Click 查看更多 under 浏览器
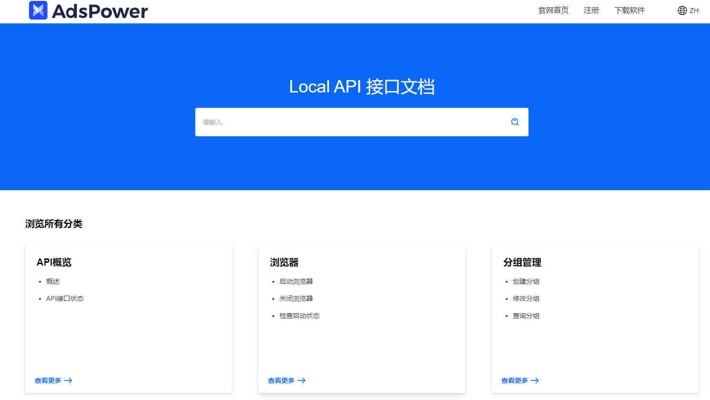Image resolution: width=710 pixels, height=400 pixels. [x=281, y=380]
